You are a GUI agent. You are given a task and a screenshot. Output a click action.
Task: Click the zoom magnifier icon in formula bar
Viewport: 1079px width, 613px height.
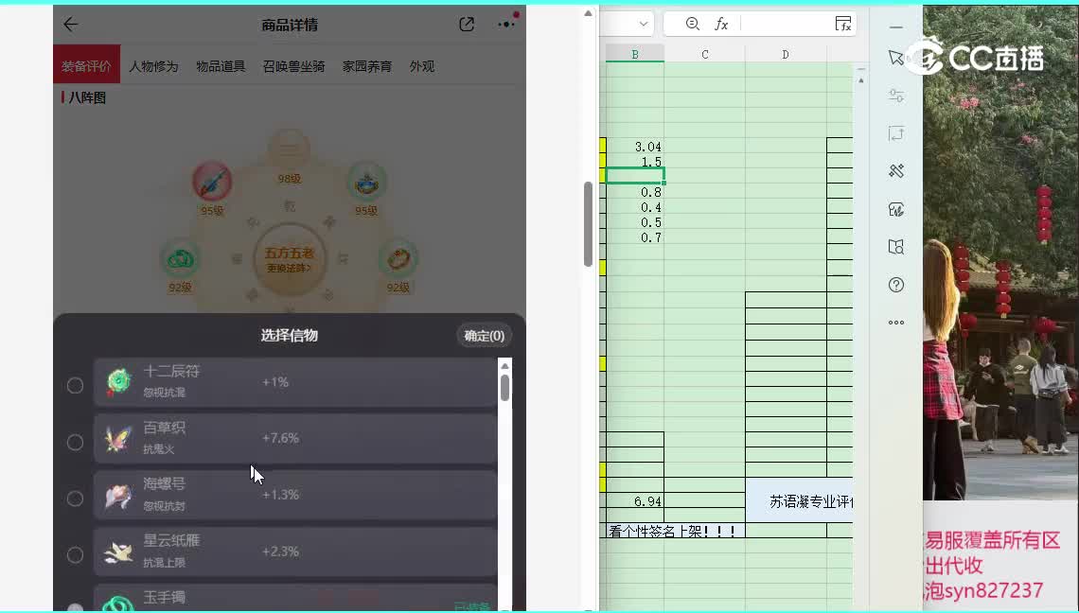(x=692, y=24)
